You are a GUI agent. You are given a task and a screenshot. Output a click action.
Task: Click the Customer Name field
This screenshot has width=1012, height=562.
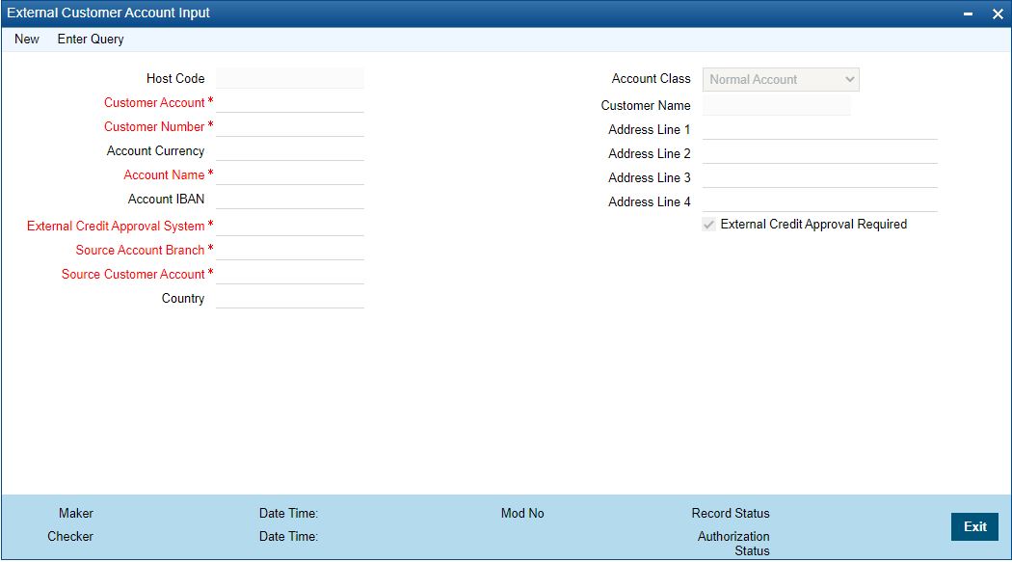(777, 105)
